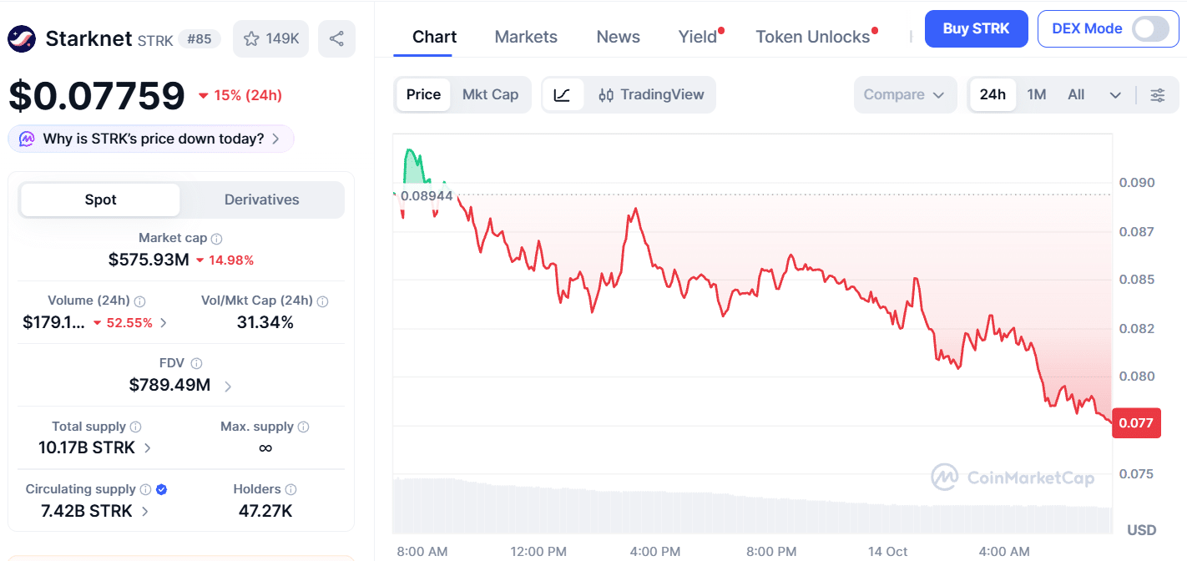
Task: Open the Markets tab
Action: [526, 37]
